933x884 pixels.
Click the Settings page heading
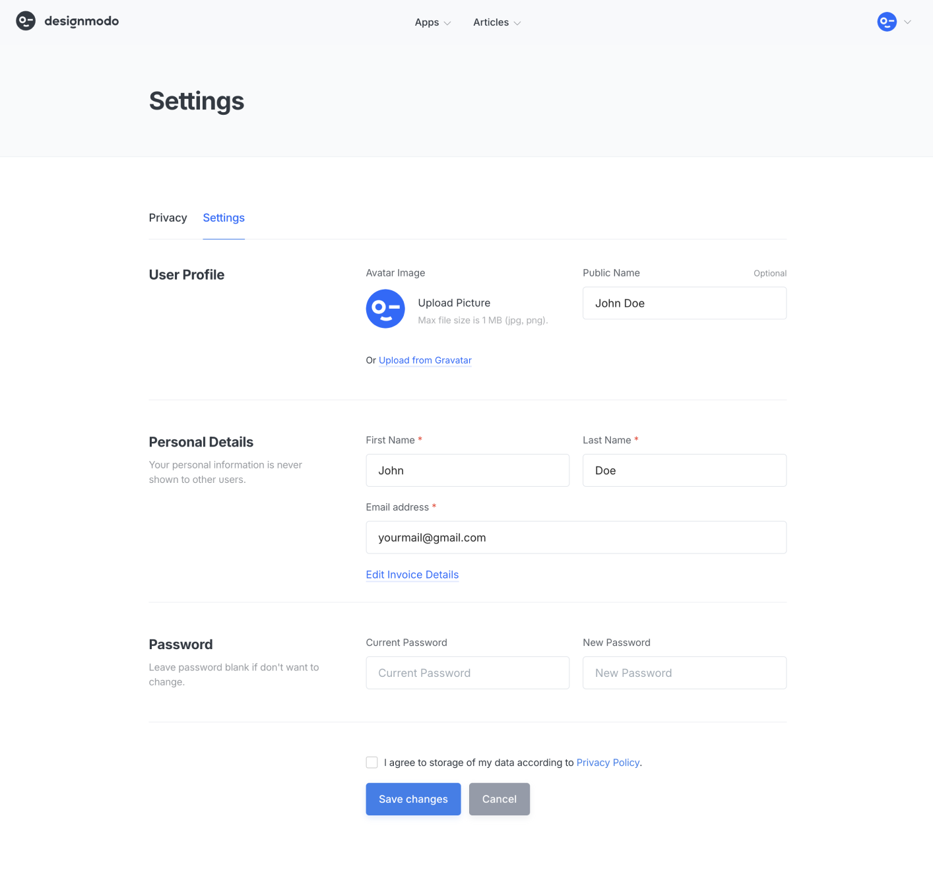(x=197, y=101)
